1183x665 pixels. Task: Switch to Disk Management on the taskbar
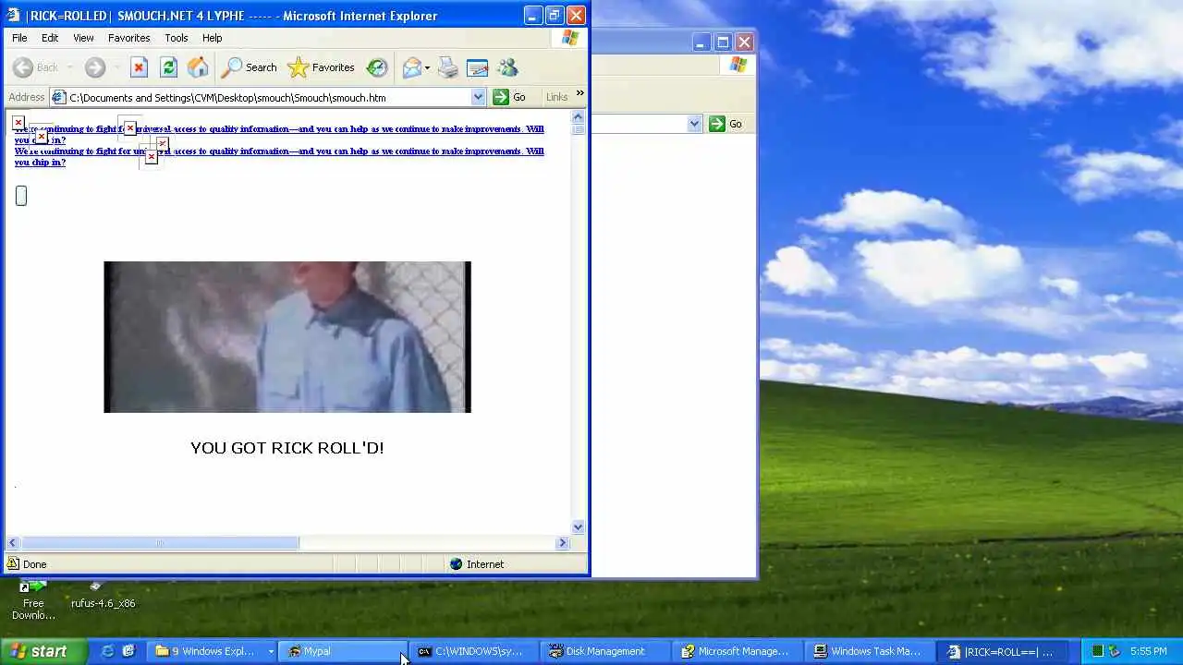604,651
